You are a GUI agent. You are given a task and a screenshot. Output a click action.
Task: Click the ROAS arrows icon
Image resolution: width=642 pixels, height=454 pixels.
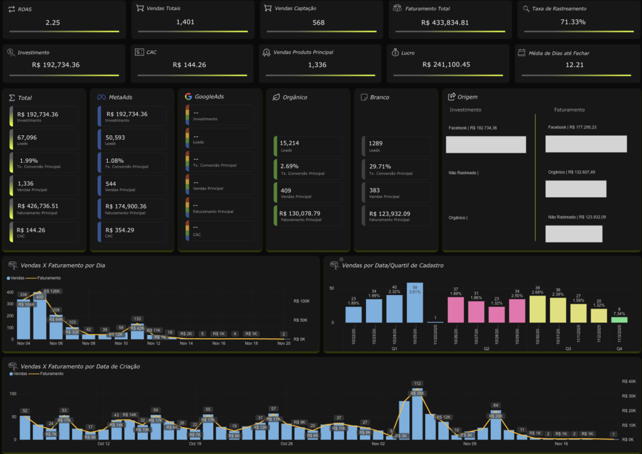(11, 9)
